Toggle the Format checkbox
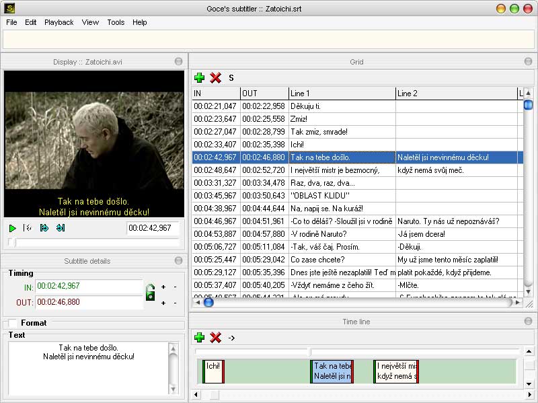The width and height of the screenshot is (538, 403). tap(13, 323)
